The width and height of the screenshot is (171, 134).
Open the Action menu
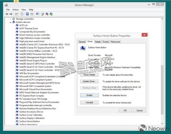coord(15,10)
